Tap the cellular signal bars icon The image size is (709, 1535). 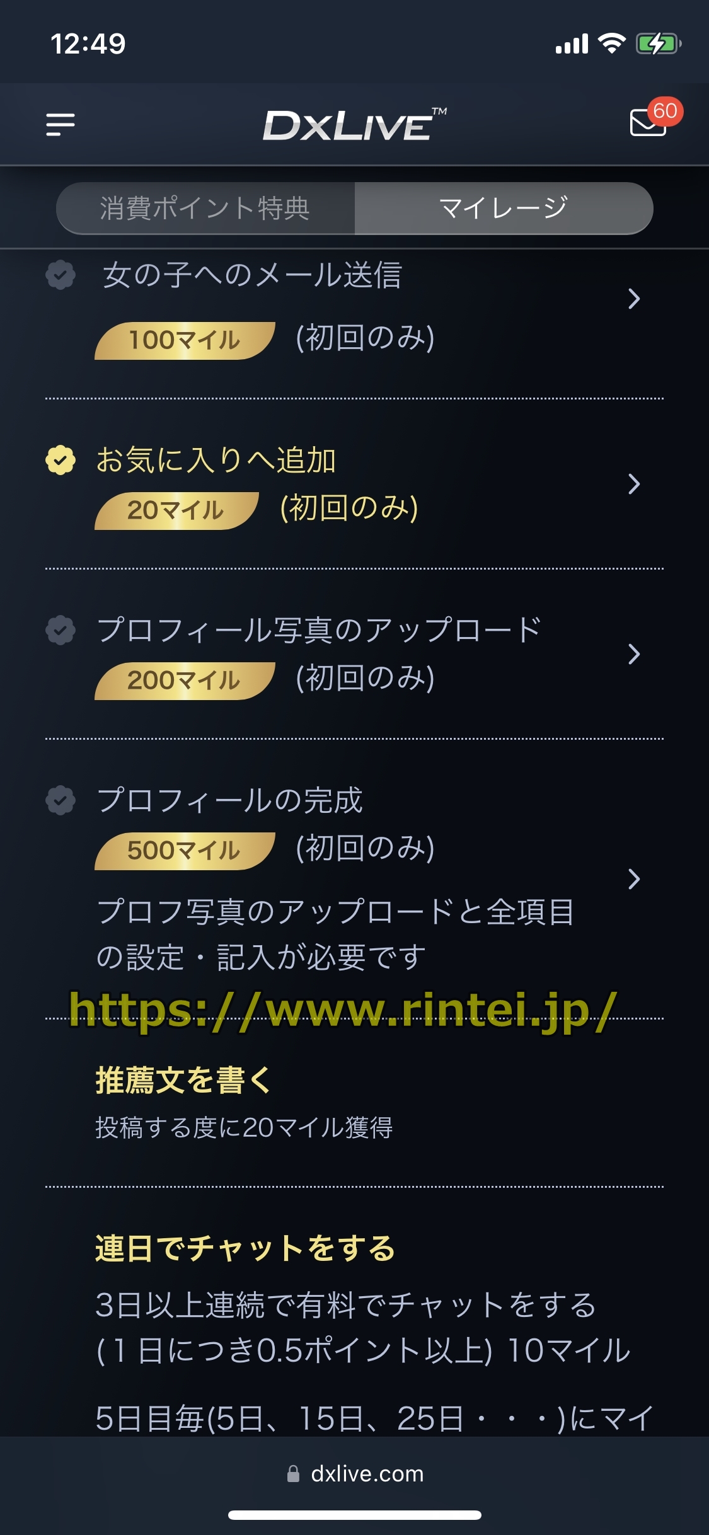[572, 44]
